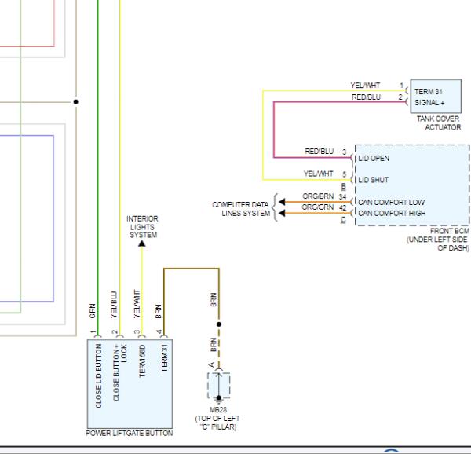Select the black junction dot on gray wire

tap(75, 101)
